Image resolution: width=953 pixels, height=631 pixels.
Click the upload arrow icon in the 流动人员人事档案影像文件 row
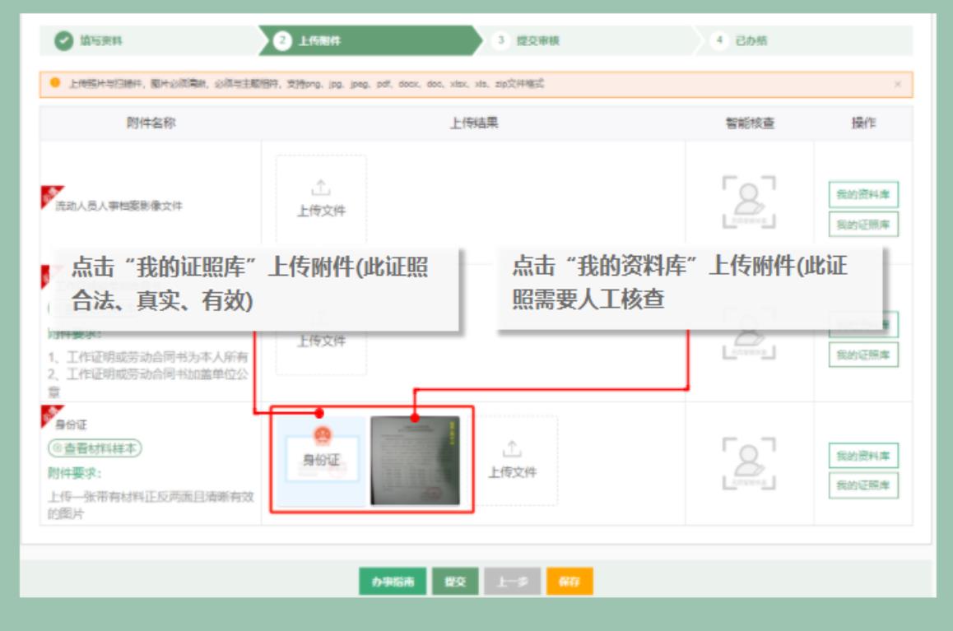coord(321,188)
